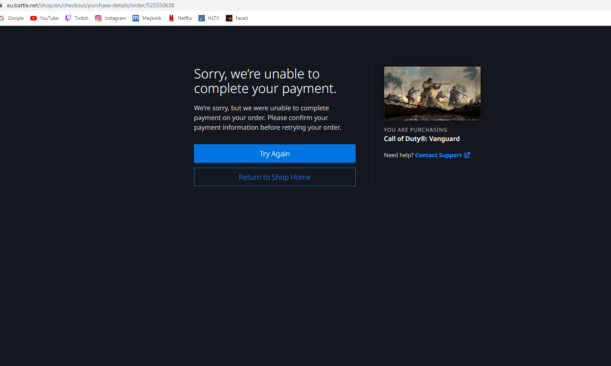Click Return to Shop Home button
The height and width of the screenshot is (366, 611).
pyautogui.click(x=275, y=177)
